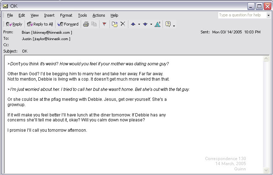Expand the help question dropdown arrow
Image resolution: width=273 pixels, height=175 pixels.
(268, 15)
